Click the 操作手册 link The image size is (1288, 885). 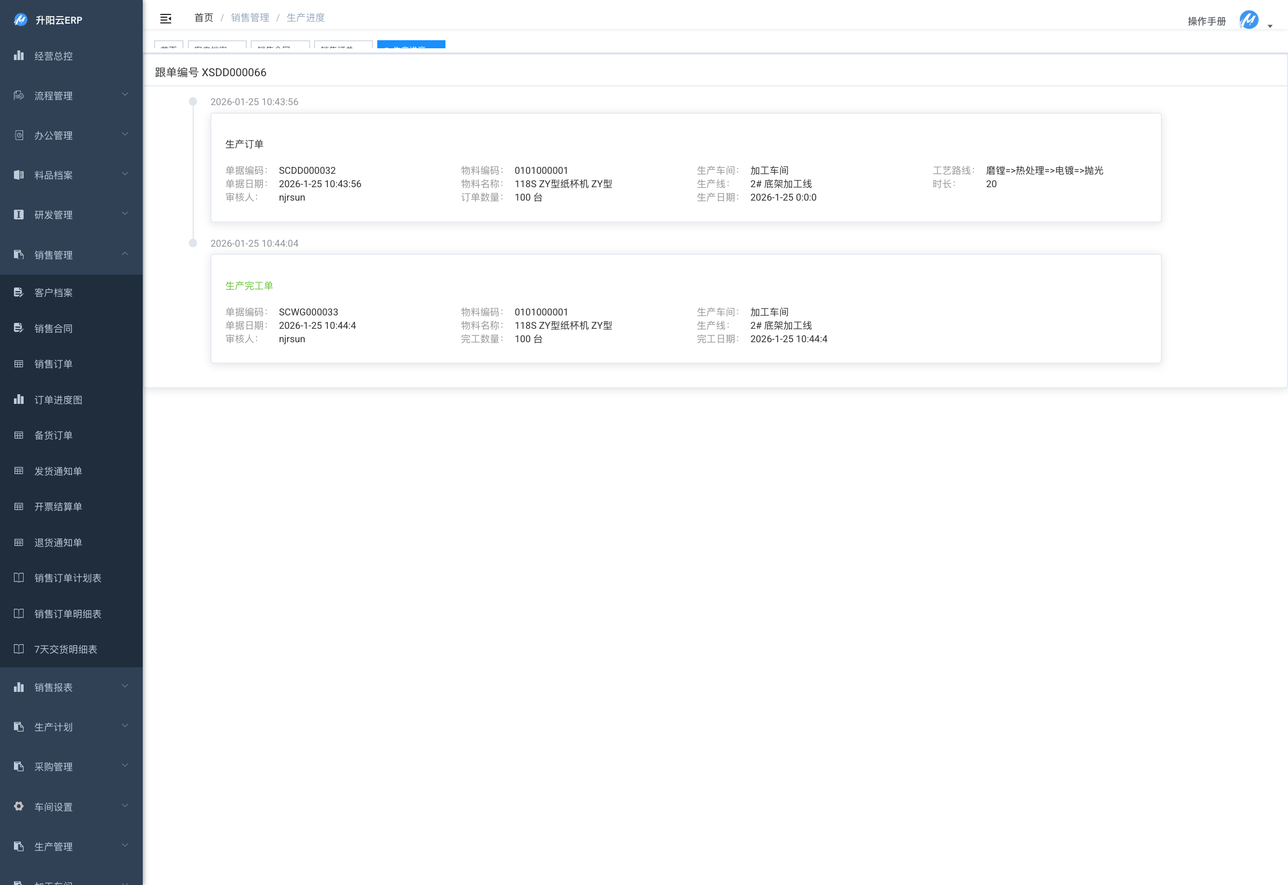coord(1206,21)
